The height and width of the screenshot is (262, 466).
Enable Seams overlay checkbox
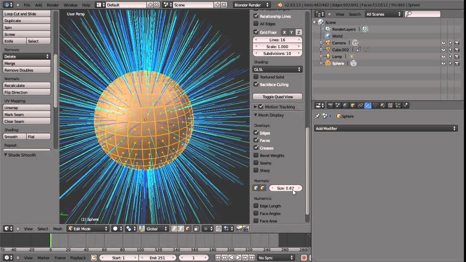[x=256, y=163]
